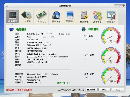
Task: Click the 官方网站 button
Action: click(91, 90)
